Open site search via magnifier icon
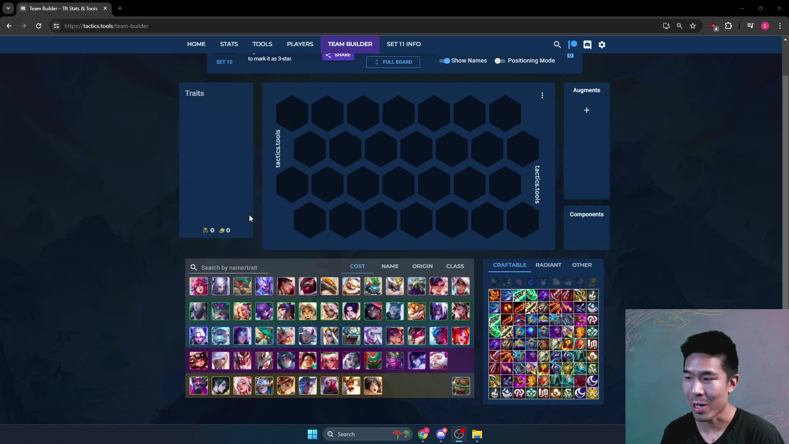Viewport: 789px width, 444px height. (x=557, y=44)
